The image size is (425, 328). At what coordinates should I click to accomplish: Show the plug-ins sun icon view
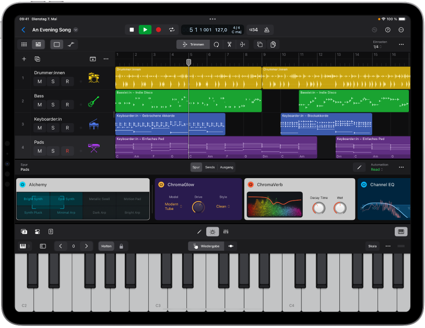point(212,232)
